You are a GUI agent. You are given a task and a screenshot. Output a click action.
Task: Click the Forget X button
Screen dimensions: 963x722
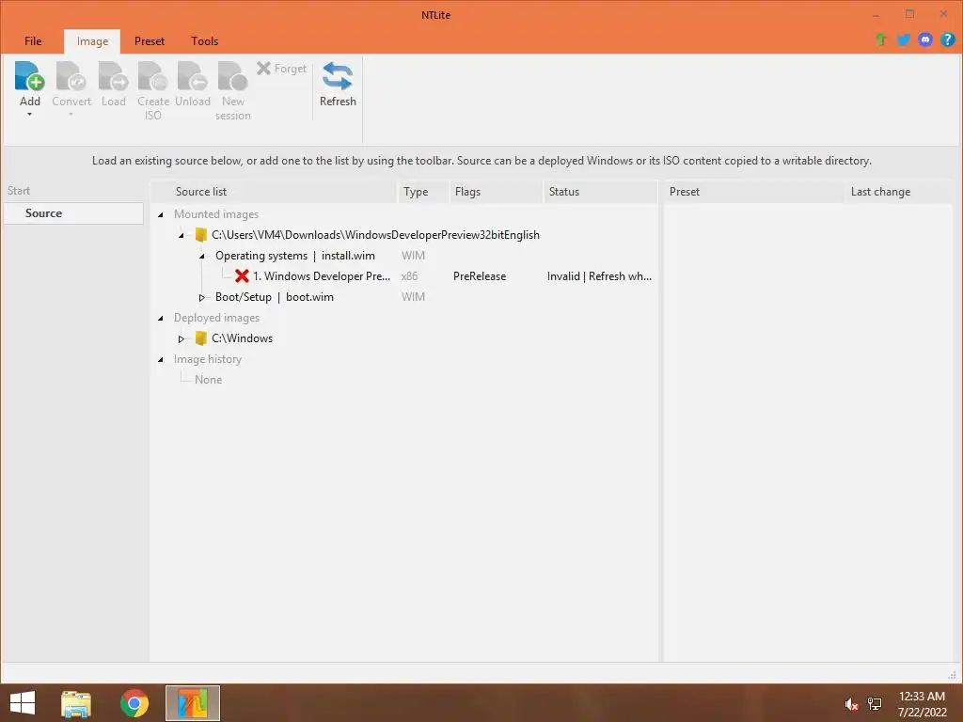pos(281,68)
